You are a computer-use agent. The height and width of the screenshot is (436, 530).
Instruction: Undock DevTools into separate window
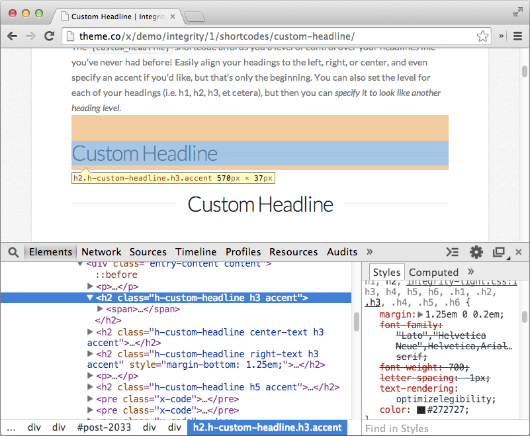[x=499, y=252]
